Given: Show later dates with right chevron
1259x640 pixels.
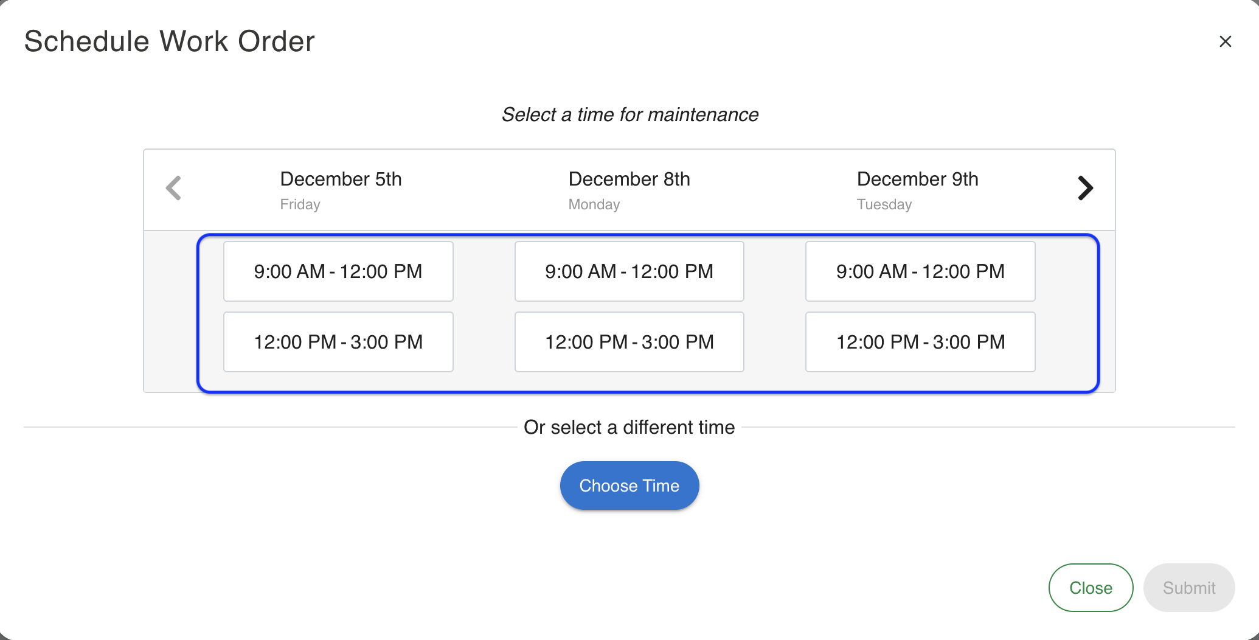Looking at the screenshot, I should 1085,188.
